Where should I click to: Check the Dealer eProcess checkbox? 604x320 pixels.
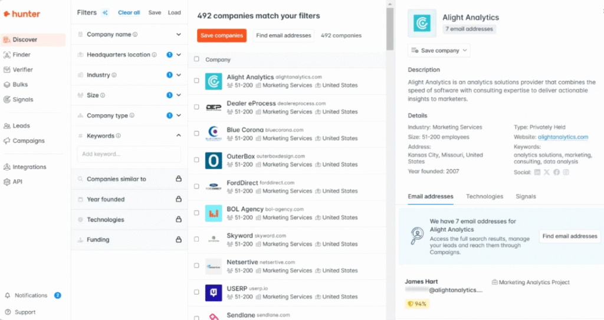196,107
